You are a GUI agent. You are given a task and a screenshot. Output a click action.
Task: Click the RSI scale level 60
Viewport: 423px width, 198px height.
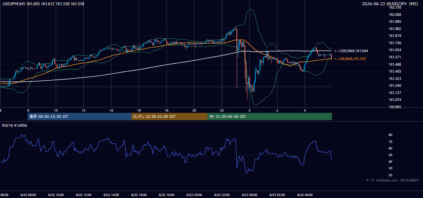click(x=390, y=148)
